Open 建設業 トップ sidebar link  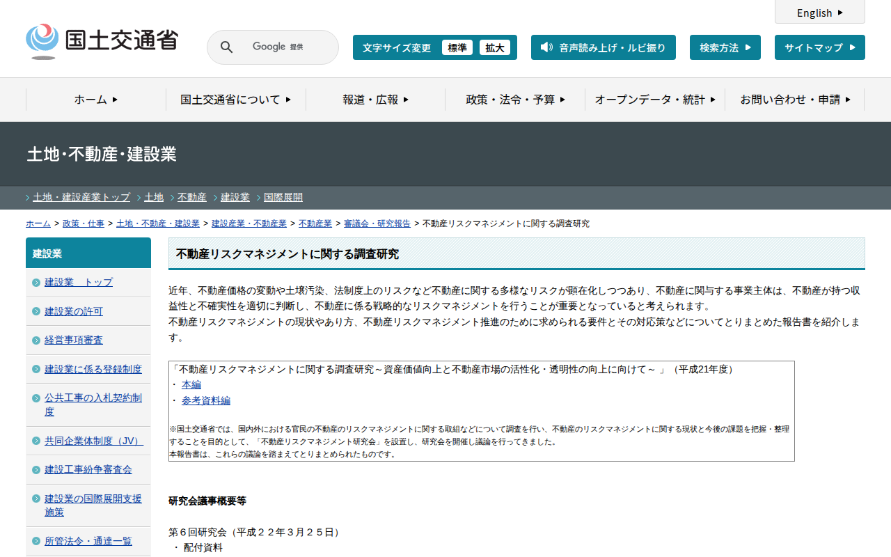click(x=79, y=282)
